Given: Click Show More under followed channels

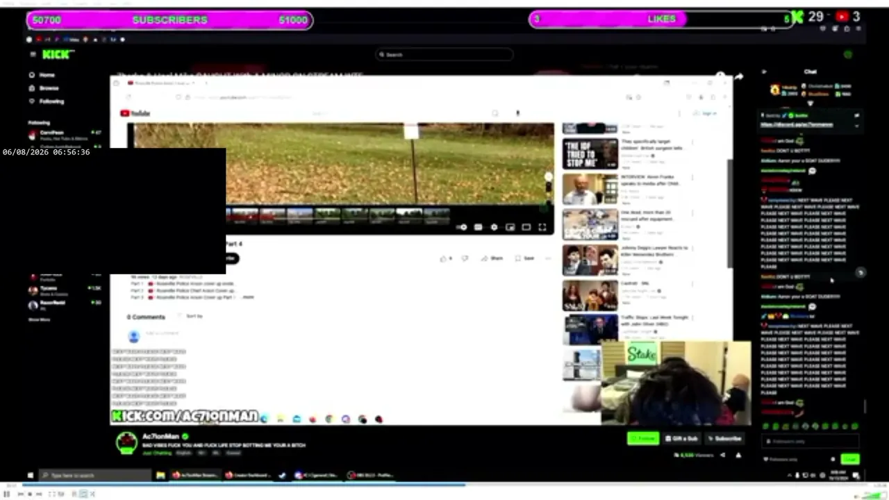Looking at the screenshot, I should (x=40, y=319).
